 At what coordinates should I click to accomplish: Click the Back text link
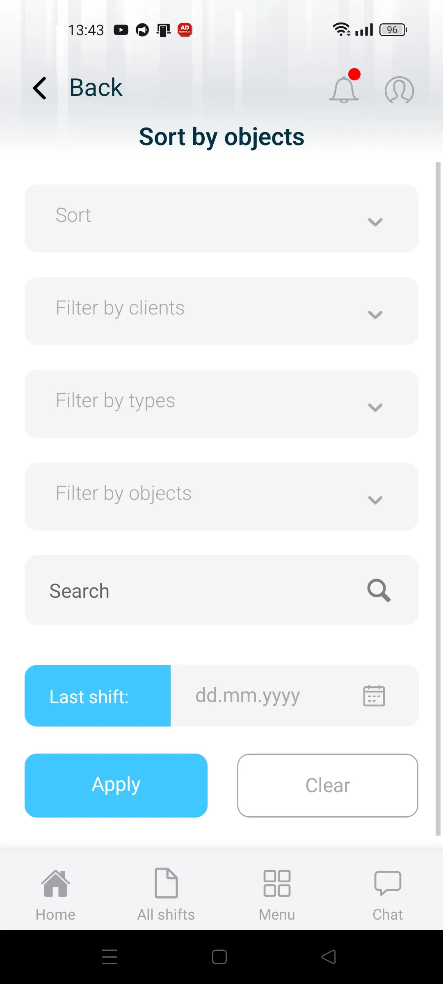tap(96, 88)
